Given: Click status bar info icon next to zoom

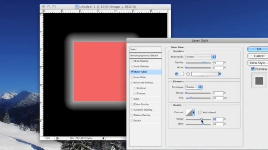Looking at the screenshot, I should (x=57, y=138).
